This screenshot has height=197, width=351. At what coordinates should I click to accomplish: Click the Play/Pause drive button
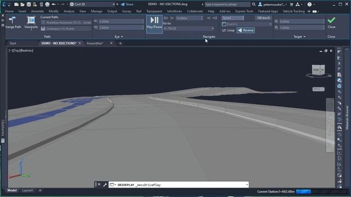tap(154, 24)
